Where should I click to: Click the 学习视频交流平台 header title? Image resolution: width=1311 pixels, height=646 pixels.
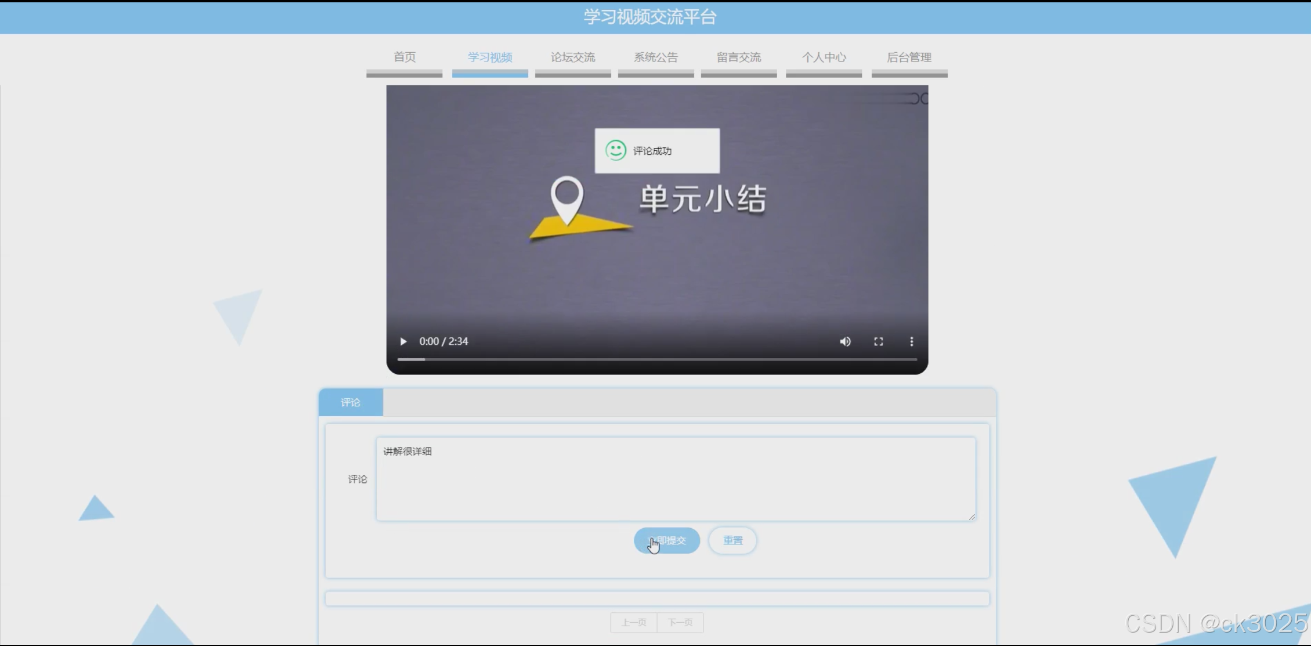[650, 17]
